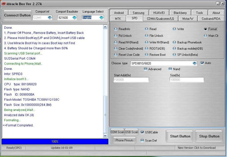Click New Version Click to Download

[197, 148]
